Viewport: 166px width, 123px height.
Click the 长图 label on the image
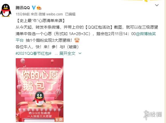pos(59,120)
